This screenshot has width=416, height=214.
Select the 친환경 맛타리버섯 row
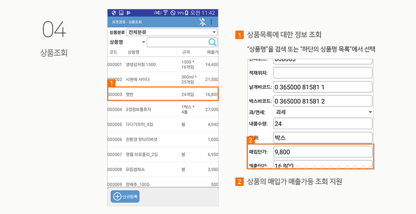163,139
